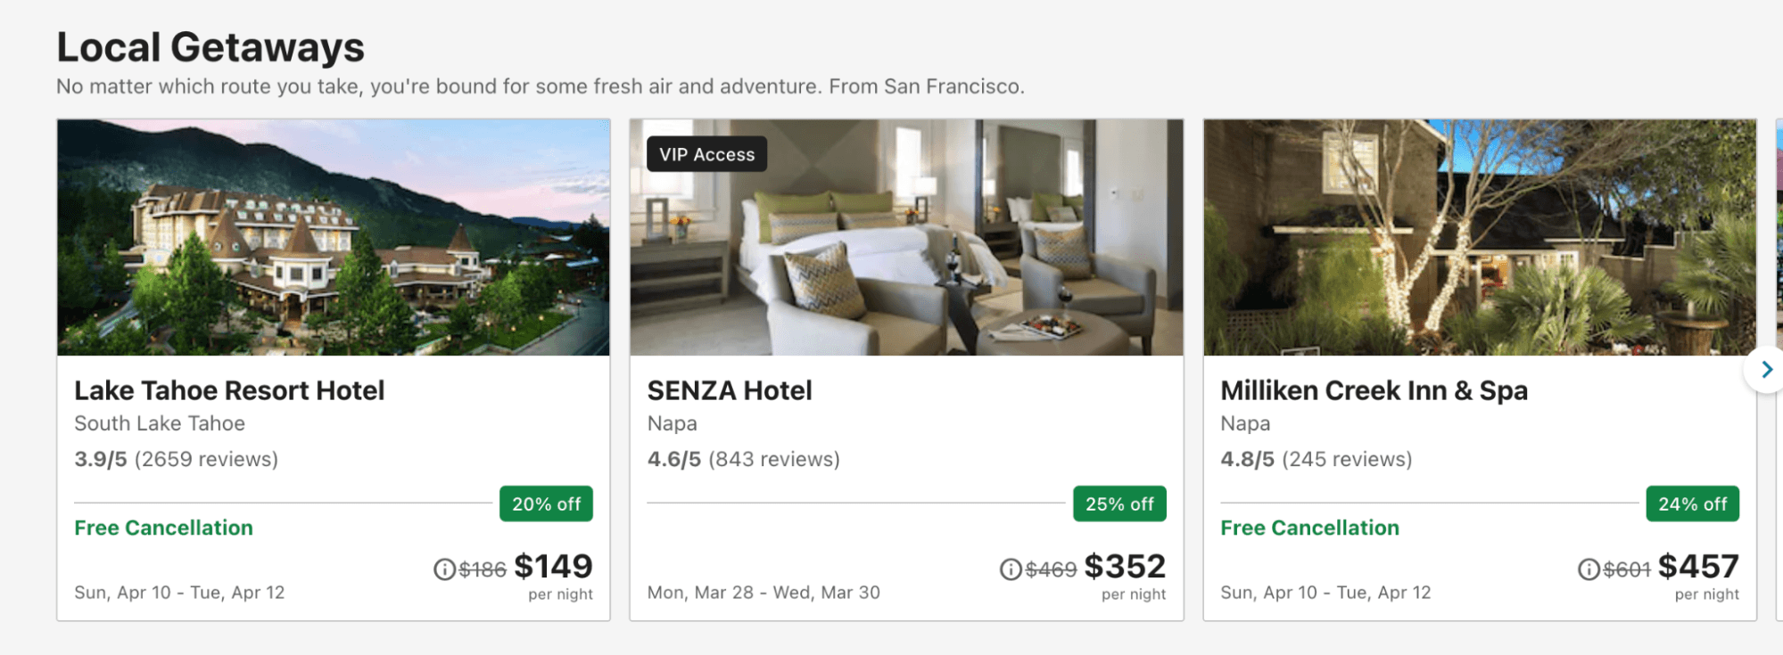Click price info icon beside $601
Viewport: 1783px width, 655px height.
coord(1589,569)
